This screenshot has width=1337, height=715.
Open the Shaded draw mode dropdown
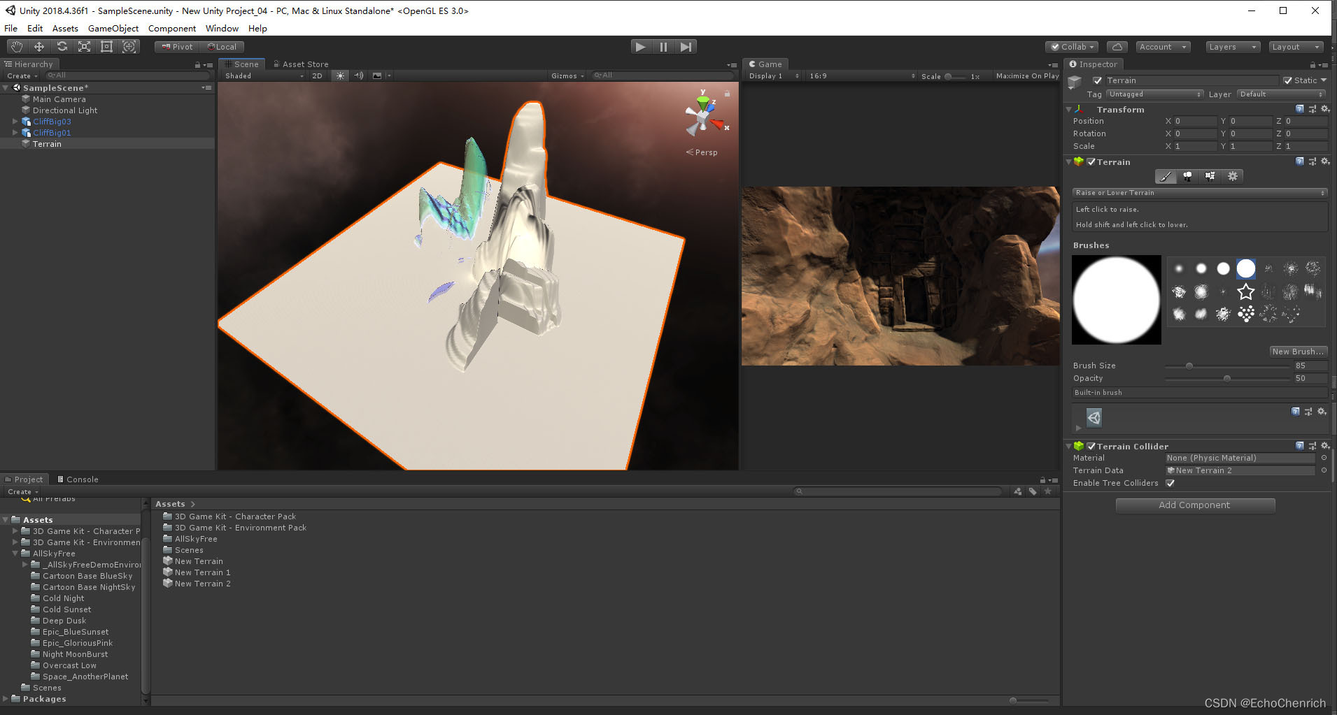click(264, 75)
